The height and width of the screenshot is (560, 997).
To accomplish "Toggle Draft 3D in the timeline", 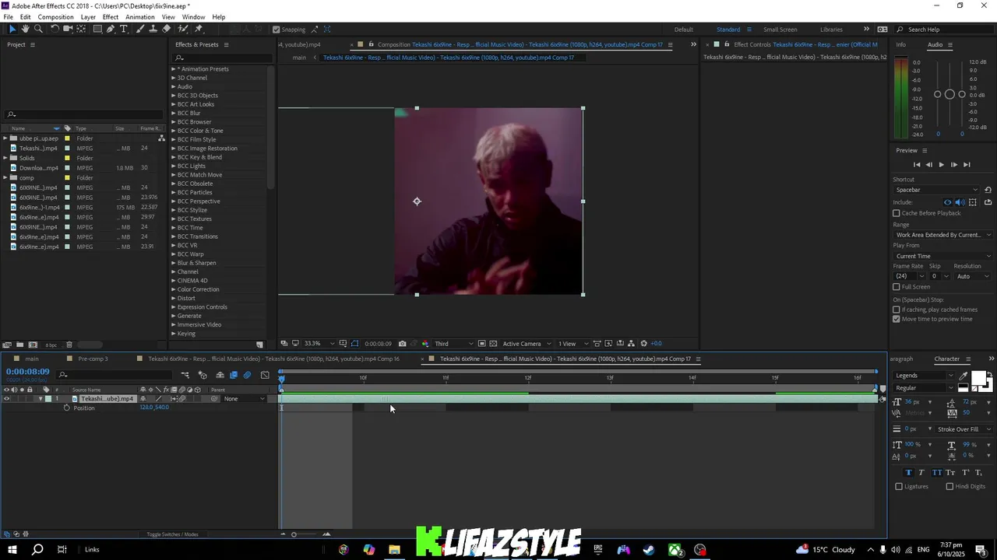I will (x=203, y=375).
